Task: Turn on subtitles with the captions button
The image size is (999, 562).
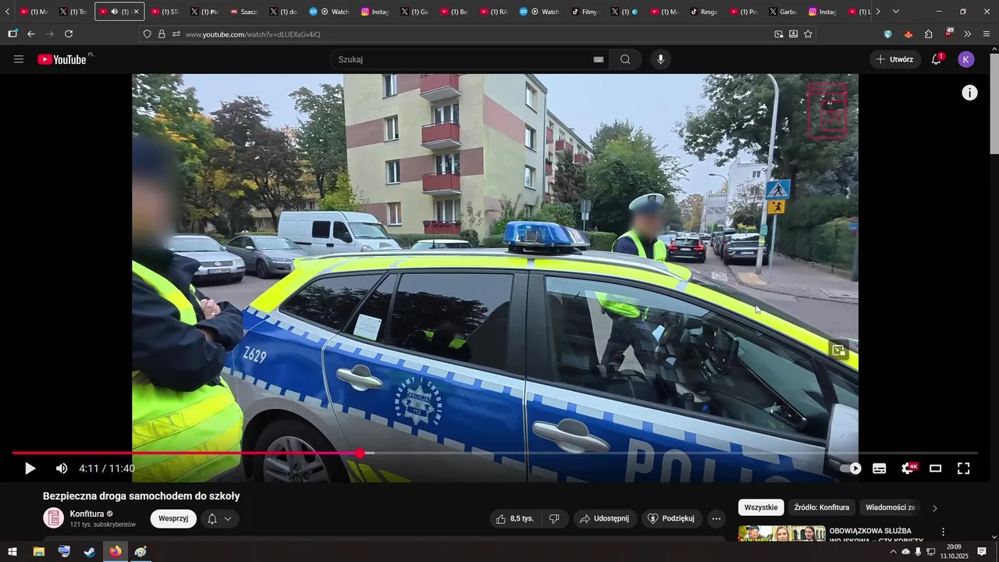Action: 880,468
